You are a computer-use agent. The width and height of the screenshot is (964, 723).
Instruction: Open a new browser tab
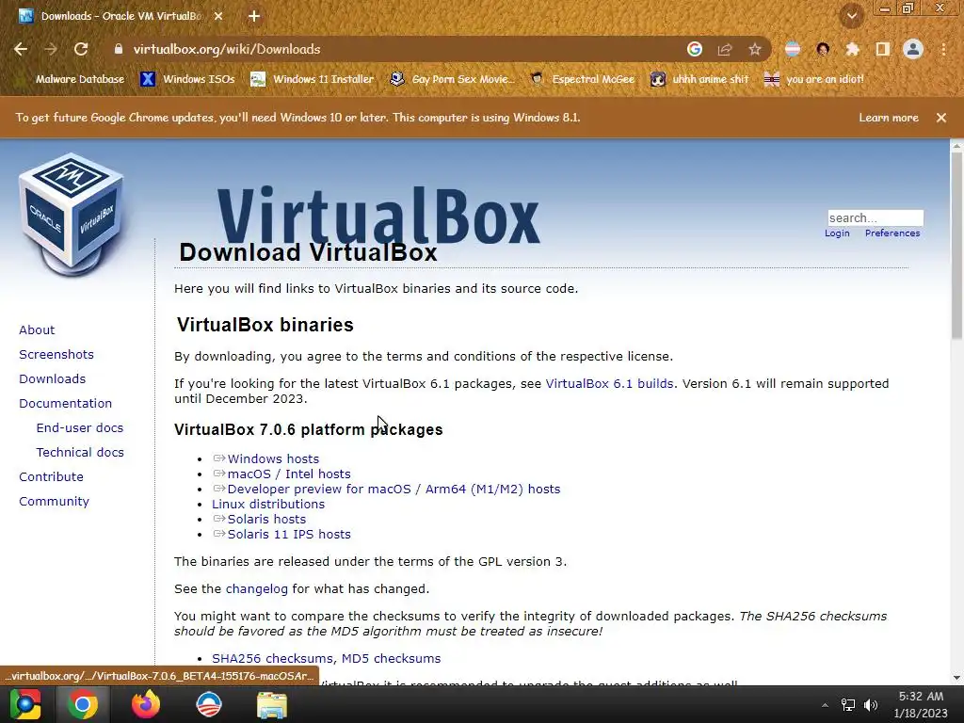tap(254, 16)
